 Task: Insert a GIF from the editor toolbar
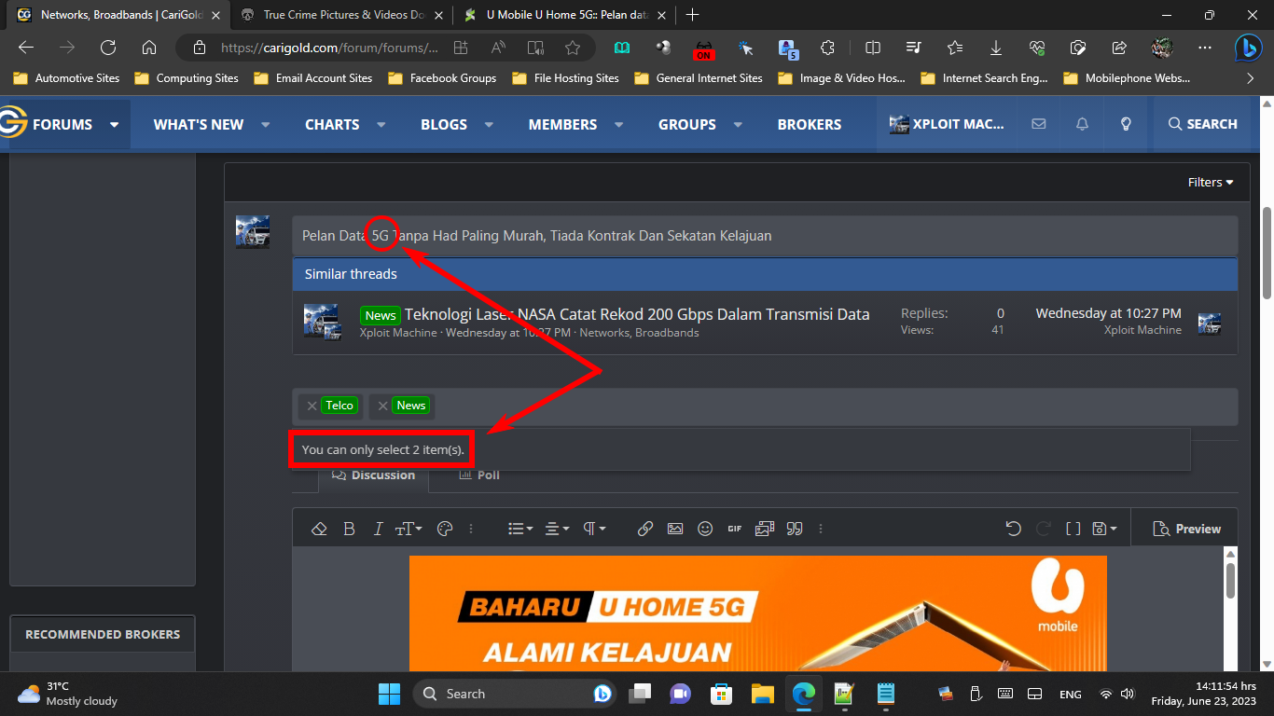(x=735, y=529)
